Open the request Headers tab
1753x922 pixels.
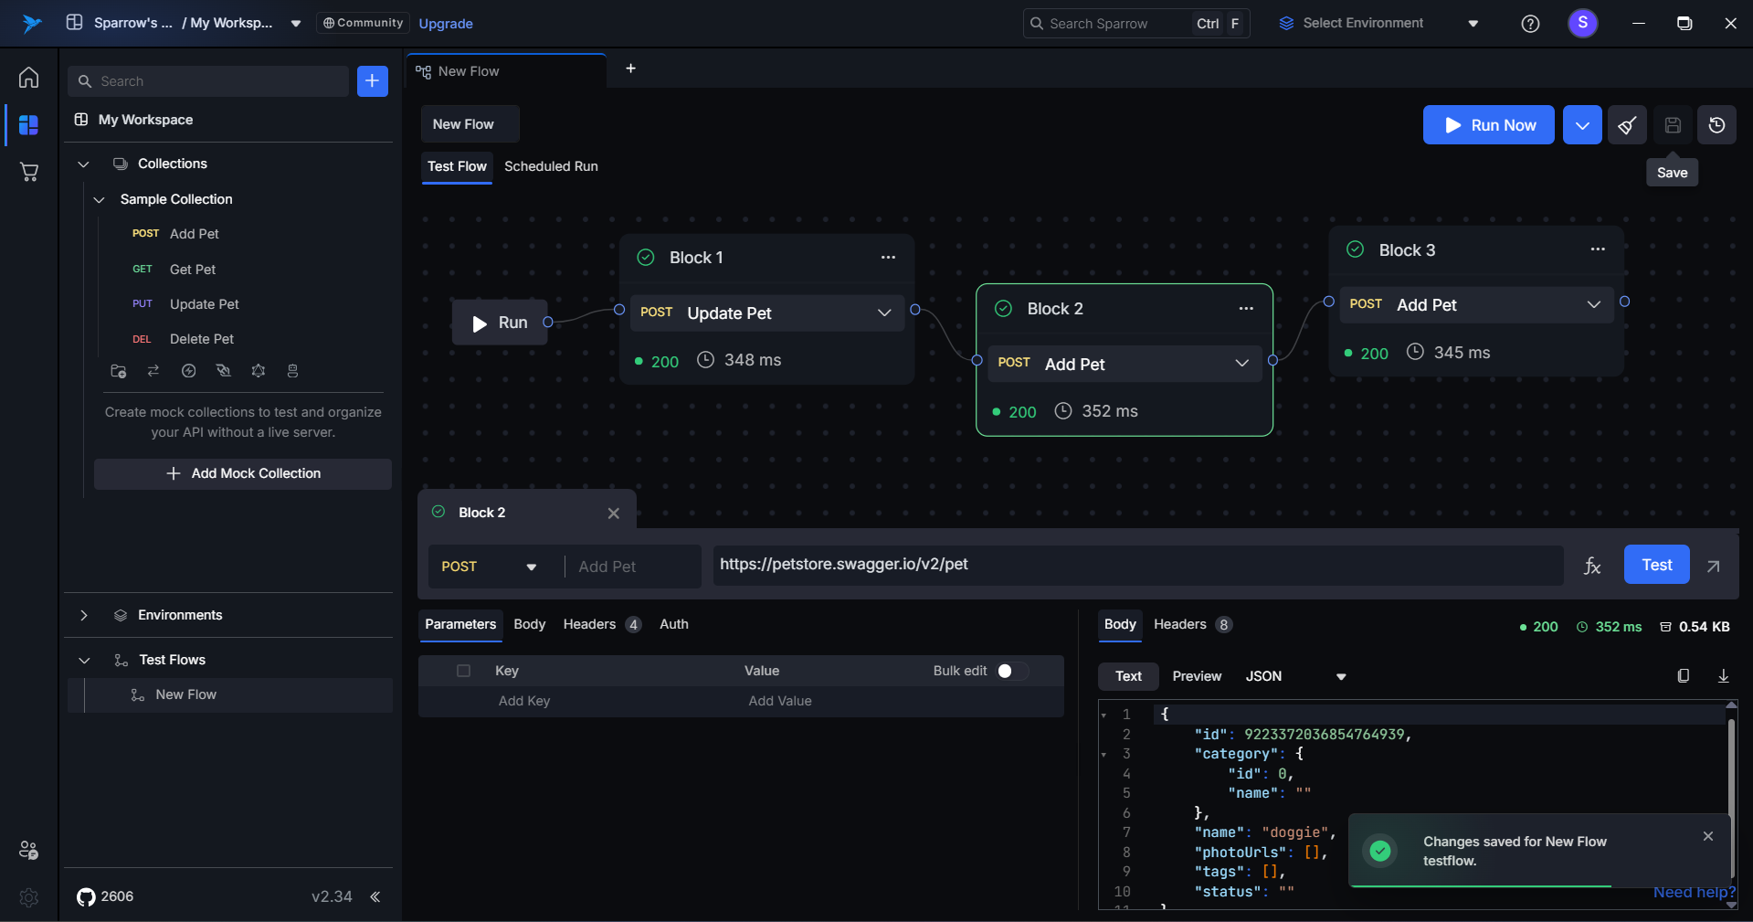[589, 624]
